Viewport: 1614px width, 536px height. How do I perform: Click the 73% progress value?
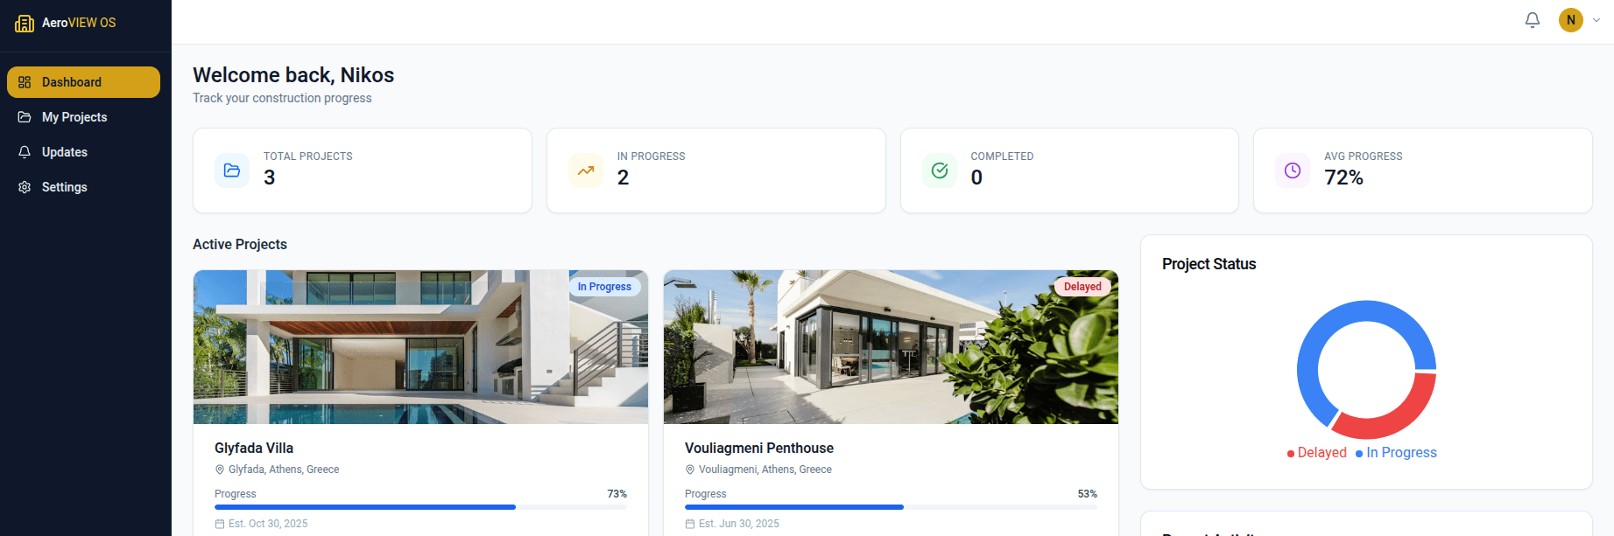[x=617, y=494]
